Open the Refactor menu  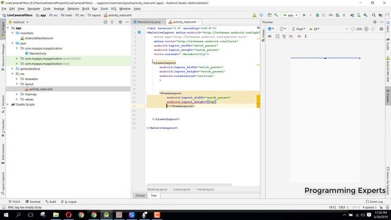click(x=73, y=9)
